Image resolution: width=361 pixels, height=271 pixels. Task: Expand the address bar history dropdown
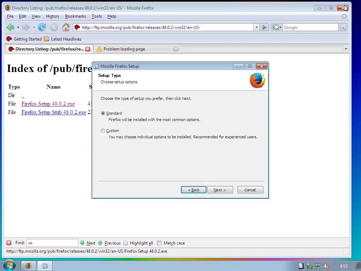point(257,28)
